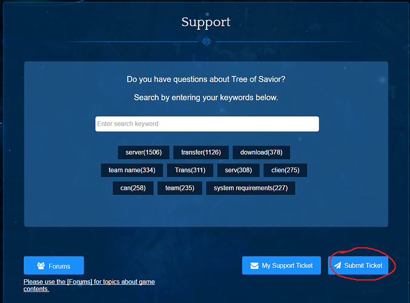The width and height of the screenshot is (410, 303).
Task: Click the snowflake ornament below Support heading
Action: click(206, 41)
